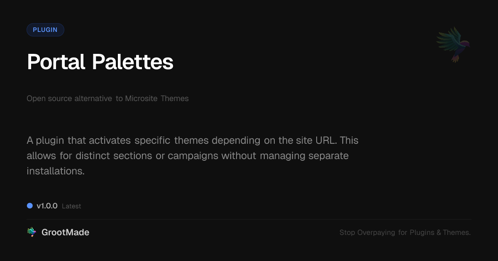Click the Latest release label
The image size is (498, 261).
point(71,206)
